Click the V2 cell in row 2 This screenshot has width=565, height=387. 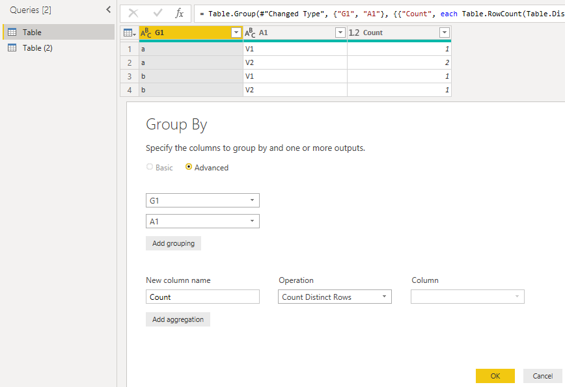(x=295, y=62)
